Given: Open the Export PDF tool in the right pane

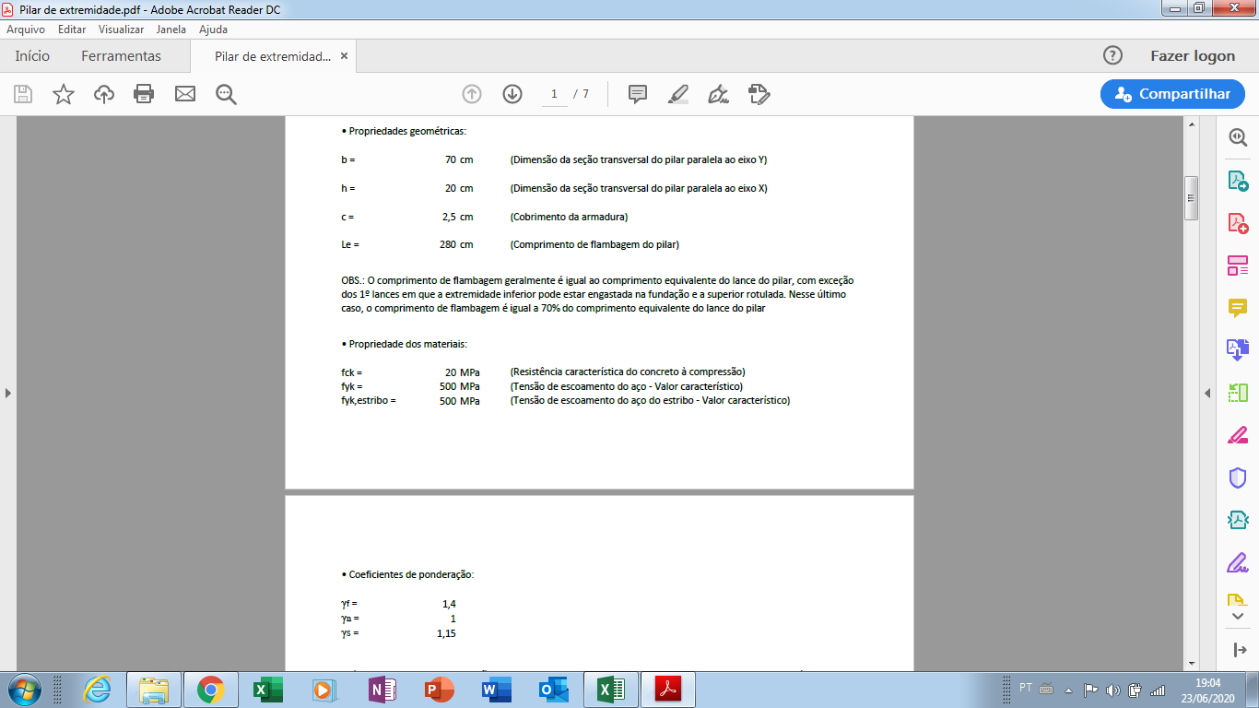Looking at the screenshot, I should (1237, 180).
